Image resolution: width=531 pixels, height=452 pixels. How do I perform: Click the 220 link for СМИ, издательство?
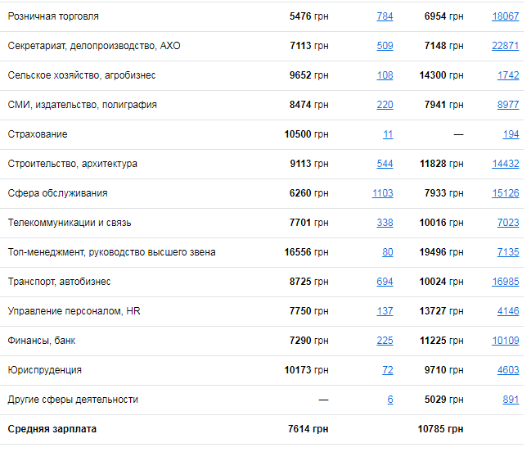[x=385, y=105]
